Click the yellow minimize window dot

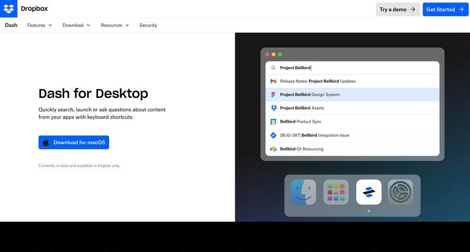(x=274, y=54)
